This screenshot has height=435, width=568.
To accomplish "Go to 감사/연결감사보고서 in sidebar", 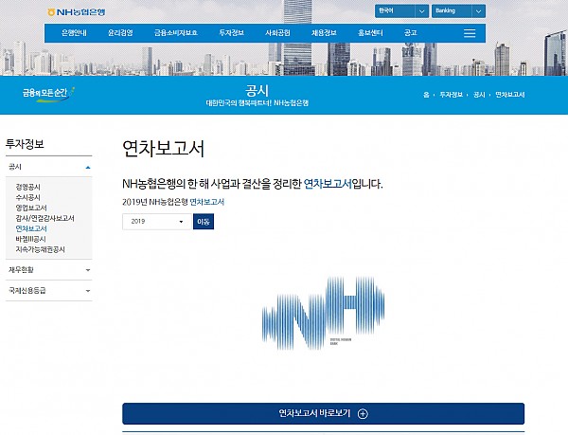I will [x=44, y=218].
